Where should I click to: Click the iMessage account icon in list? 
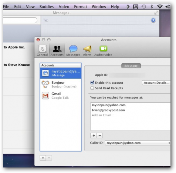pos(45,73)
